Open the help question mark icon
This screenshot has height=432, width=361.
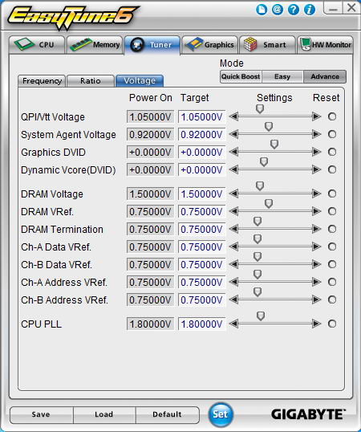(x=294, y=10)
